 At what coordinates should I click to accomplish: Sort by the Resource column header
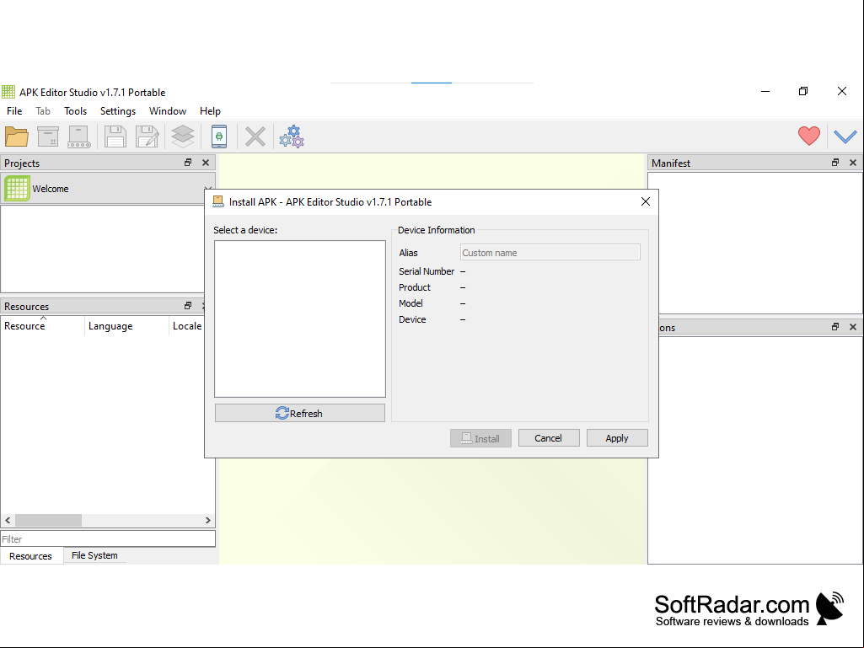click(x=43, y=325)
